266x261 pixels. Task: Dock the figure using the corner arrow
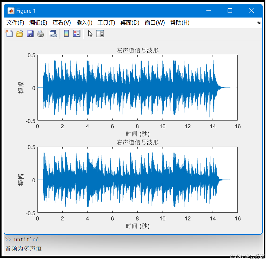click(x=259, y=22)
